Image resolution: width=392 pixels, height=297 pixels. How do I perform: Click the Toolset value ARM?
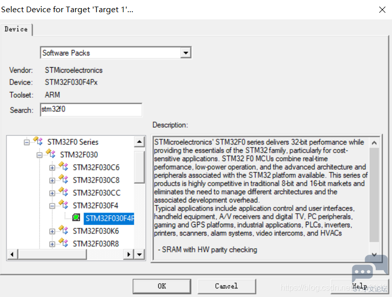coord(52,95)
